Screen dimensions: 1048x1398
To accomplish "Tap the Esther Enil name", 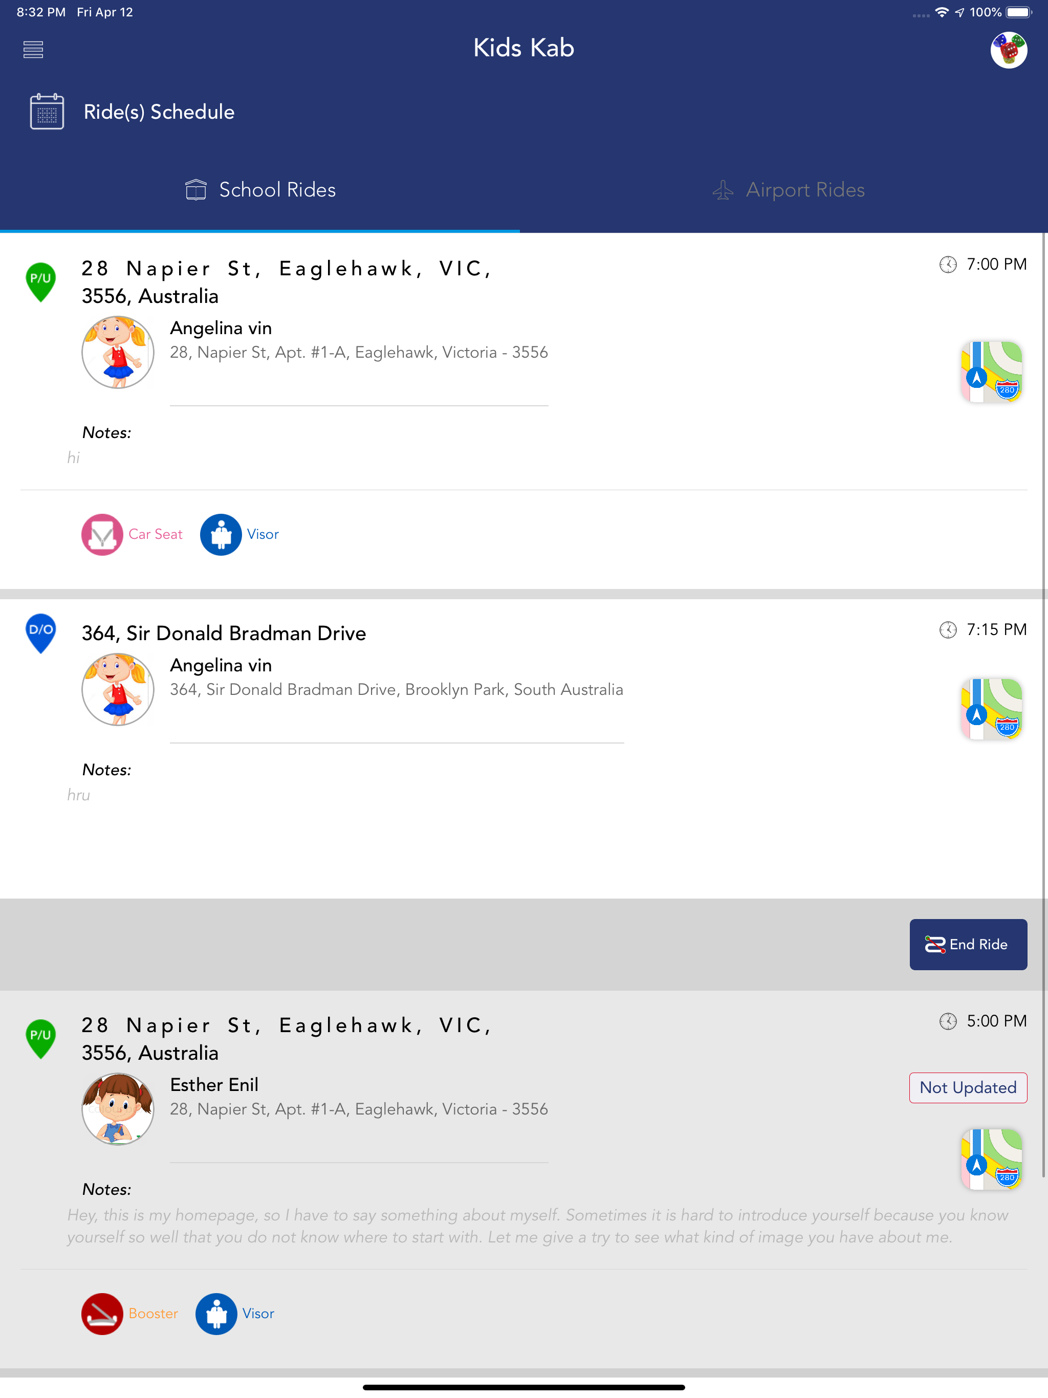I will pos(214,1084).
